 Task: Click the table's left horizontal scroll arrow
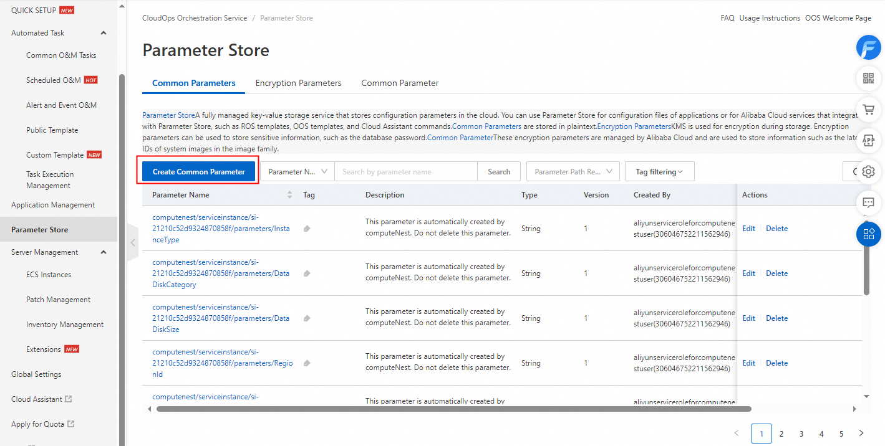pyautogui.click(x=148, y=409)
